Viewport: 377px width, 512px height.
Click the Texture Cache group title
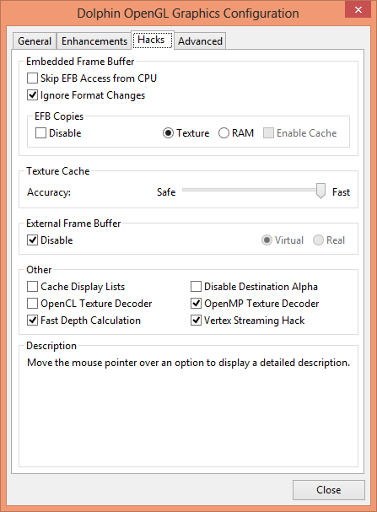click(x=58, y=171)
